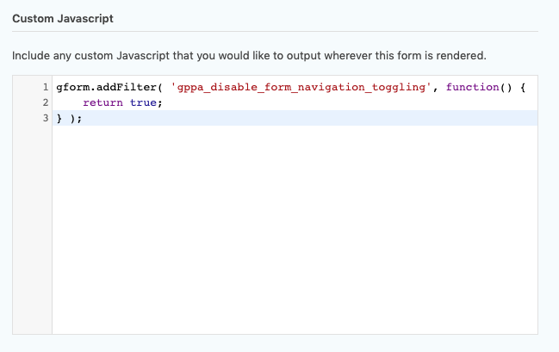Screen dimensions: 559x352
Task: Click the 'gppa_disable_form_navigation_toggling' string
Action: [x=301, y=87]
